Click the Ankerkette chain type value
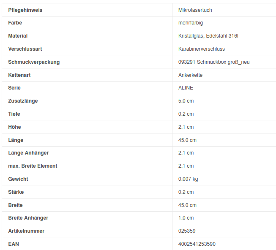 click(191, 75)
